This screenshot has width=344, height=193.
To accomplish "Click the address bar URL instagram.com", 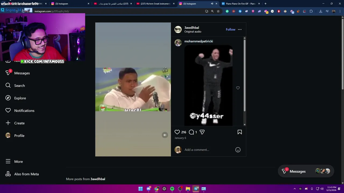I will (52, 11).
